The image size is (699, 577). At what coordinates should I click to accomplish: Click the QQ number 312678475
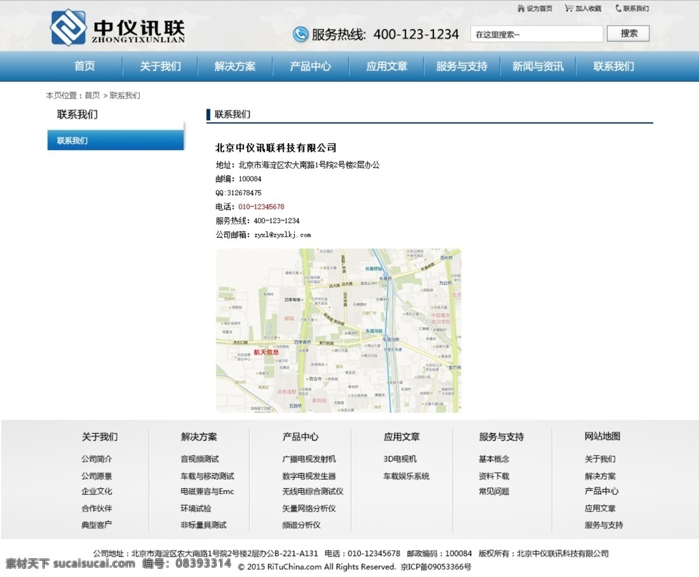pyautogui.click(x=244, y=193)
